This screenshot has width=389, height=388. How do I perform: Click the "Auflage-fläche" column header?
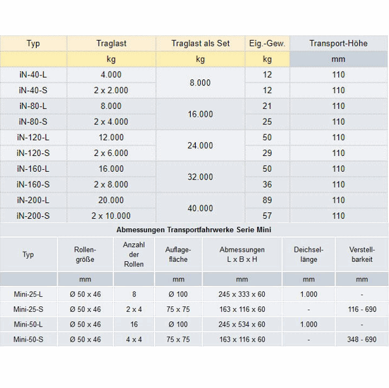point(178,254)
